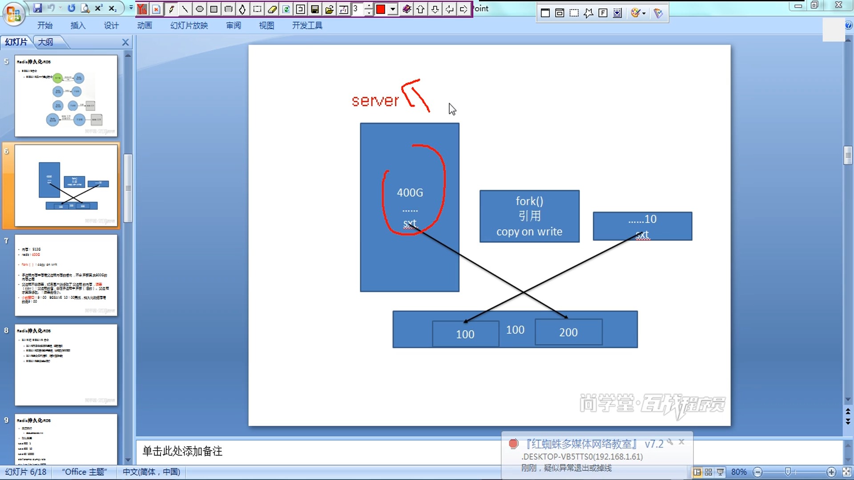Apply superscript formatting (x²)
854x480 pixels.
99,8
